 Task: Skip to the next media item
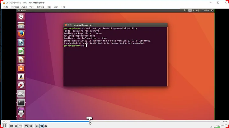point(20,126)
